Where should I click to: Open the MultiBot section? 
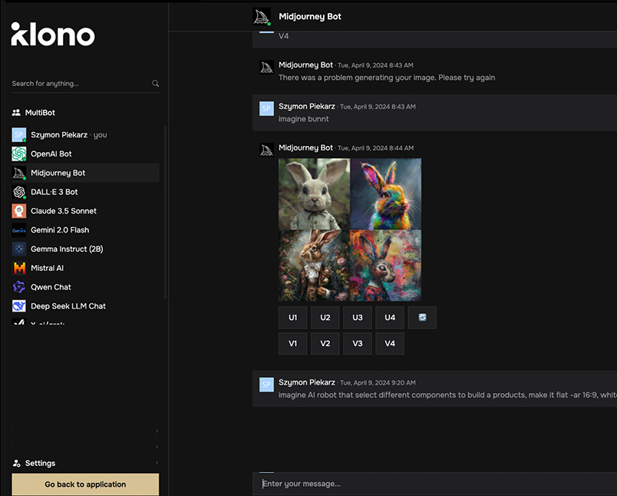(x=40, y=113)
